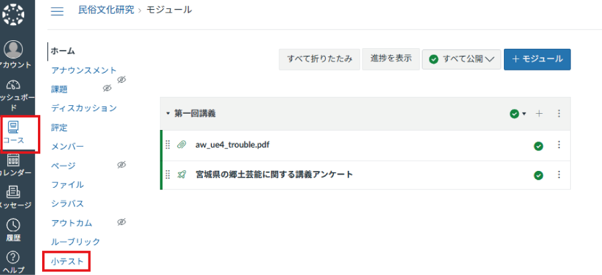
Task: Collapse the 第一回講義 module
Action: coord(169,114)
